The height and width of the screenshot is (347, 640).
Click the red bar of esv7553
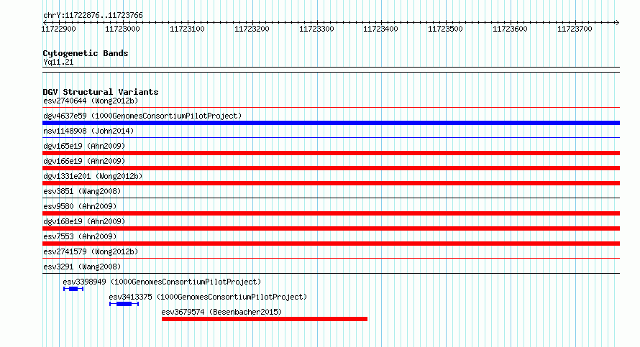coord(331,244)
